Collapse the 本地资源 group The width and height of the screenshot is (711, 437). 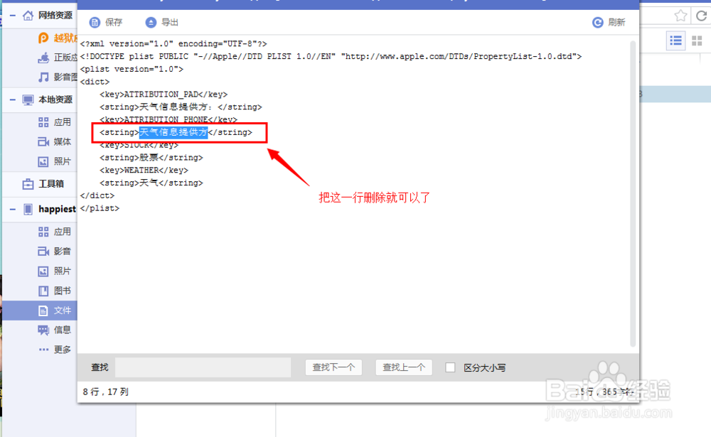coord(11,99)
